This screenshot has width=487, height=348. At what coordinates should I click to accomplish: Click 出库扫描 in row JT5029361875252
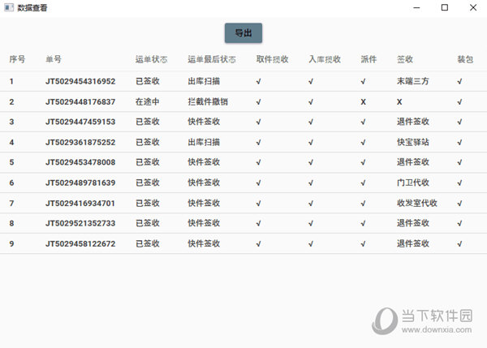(204, 142)
